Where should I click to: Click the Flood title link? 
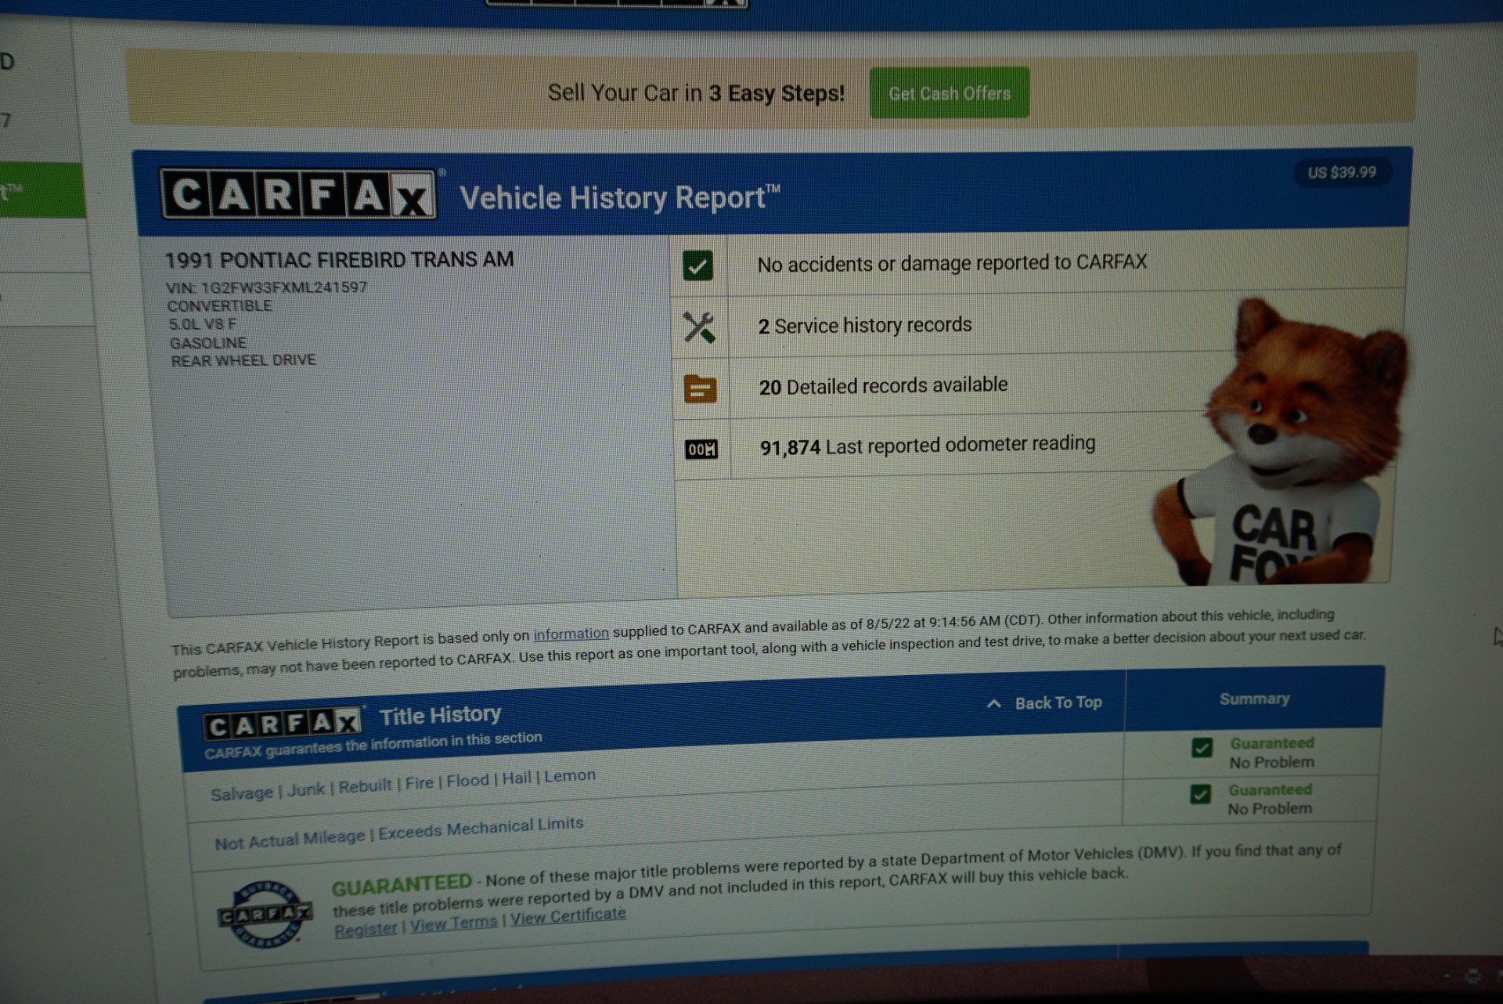[x=467, y=780]
